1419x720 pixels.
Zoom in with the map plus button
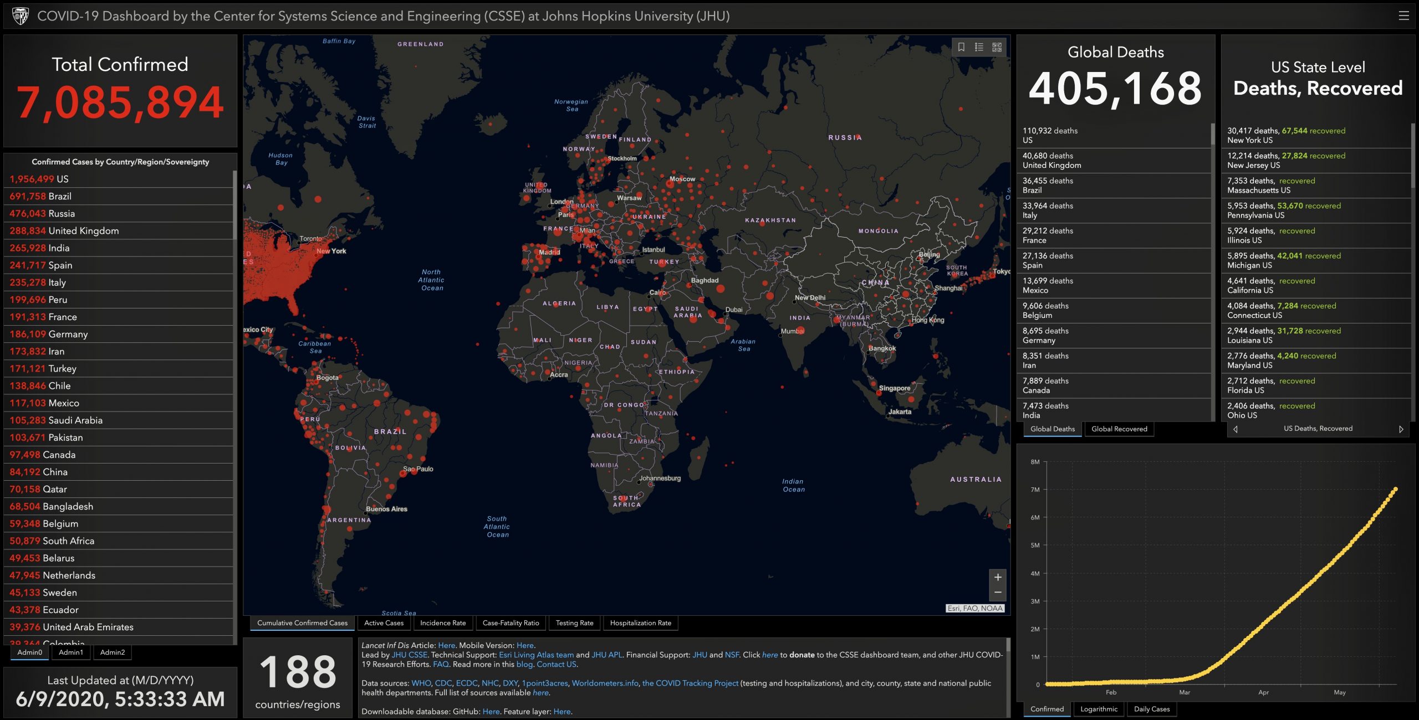coord(997,577)
